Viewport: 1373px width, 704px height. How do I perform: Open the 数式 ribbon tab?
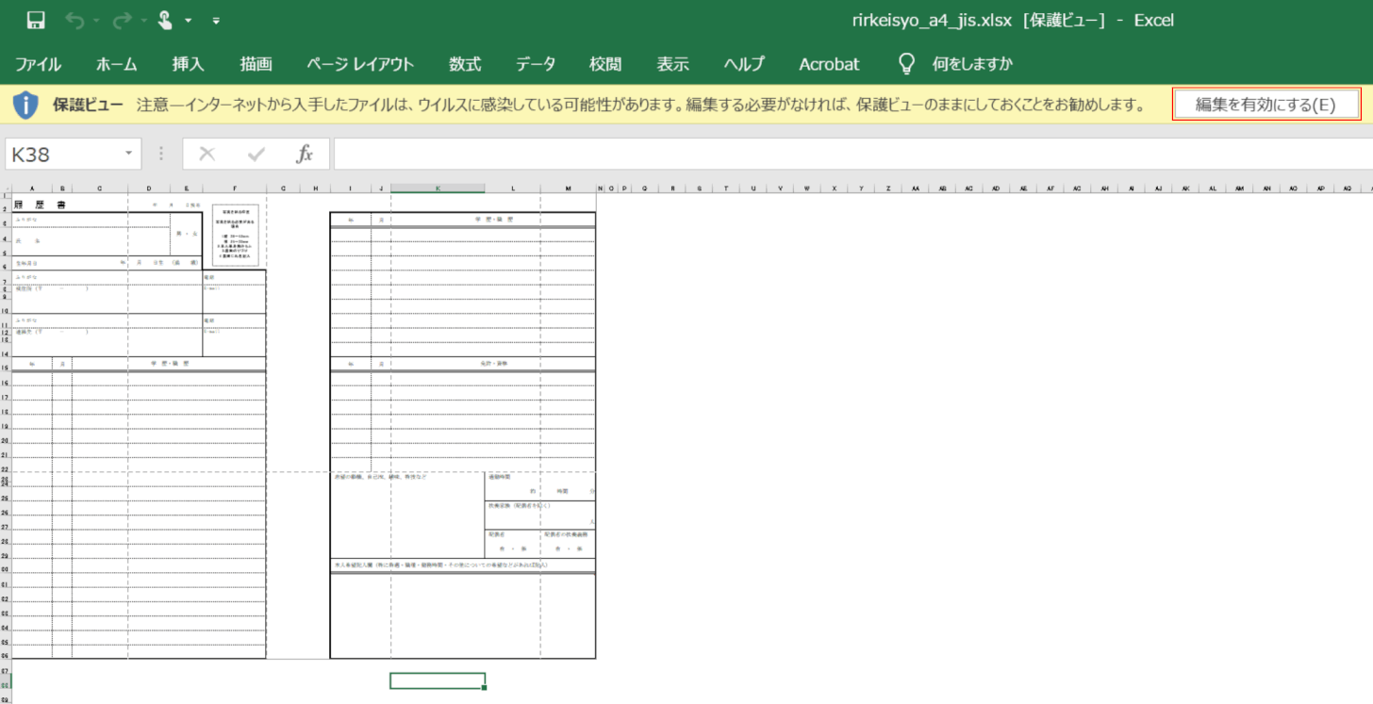465,64
